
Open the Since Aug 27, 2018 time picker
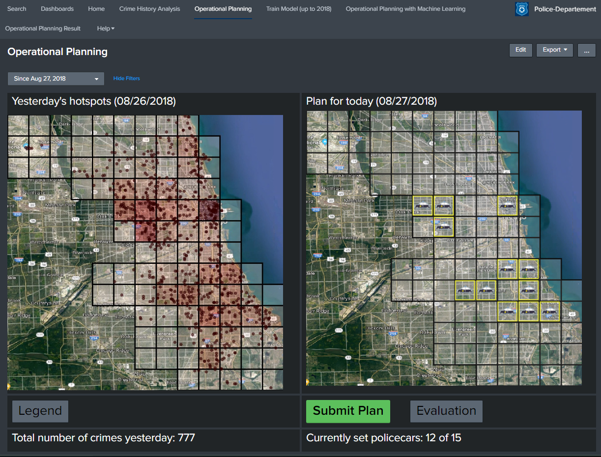click(x=56, y=79)
